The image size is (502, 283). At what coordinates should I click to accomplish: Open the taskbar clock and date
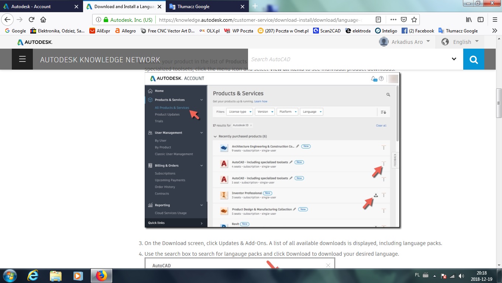(481, 276)
